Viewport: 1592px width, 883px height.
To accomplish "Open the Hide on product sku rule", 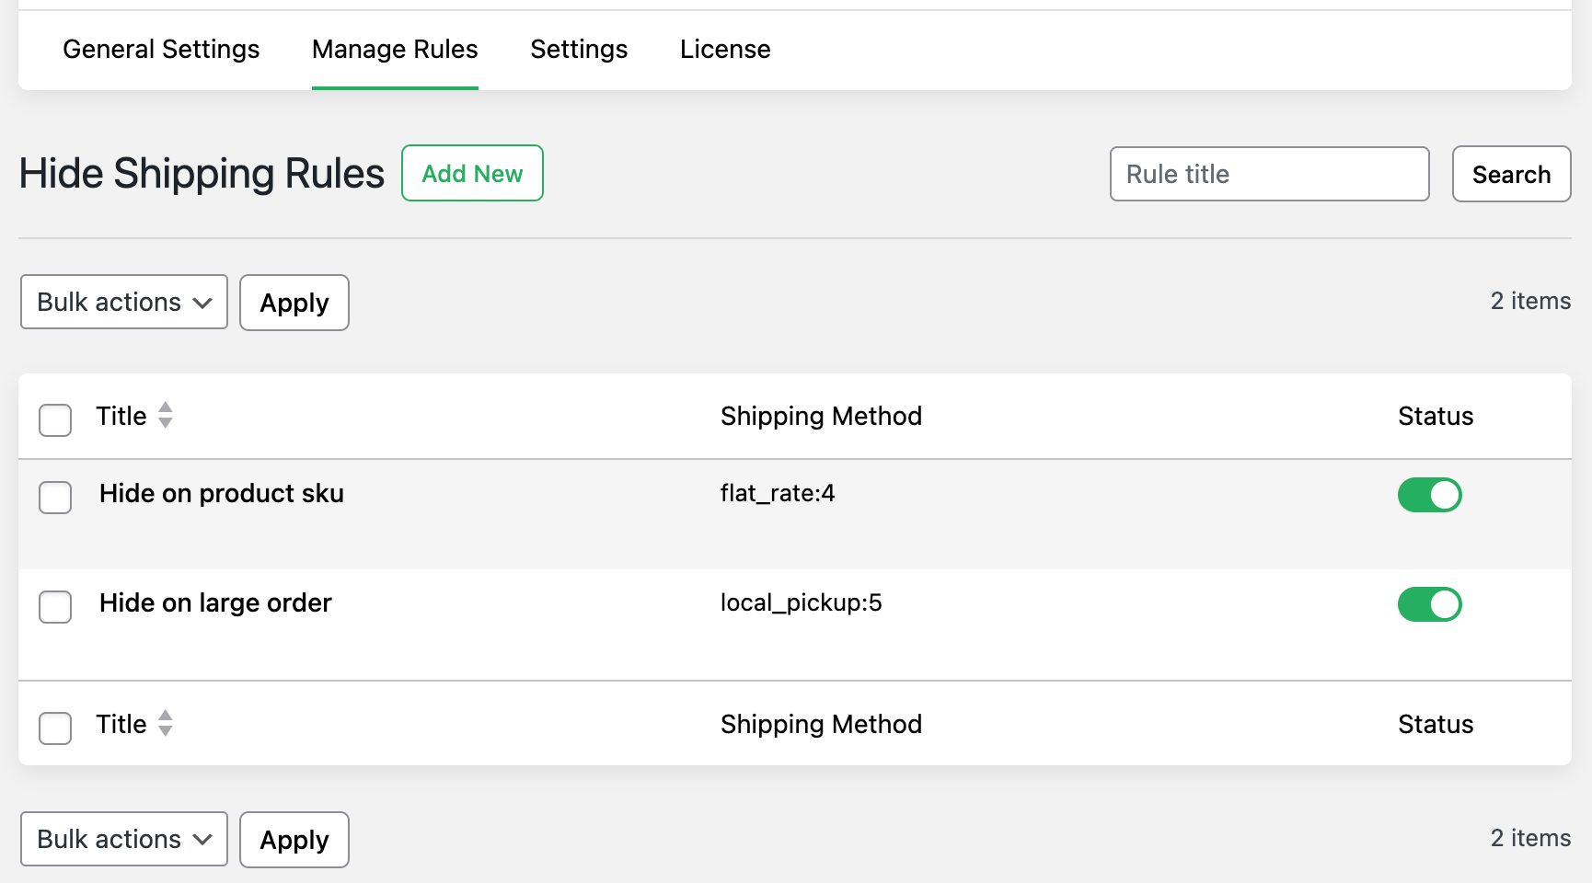I will point(222,494).
